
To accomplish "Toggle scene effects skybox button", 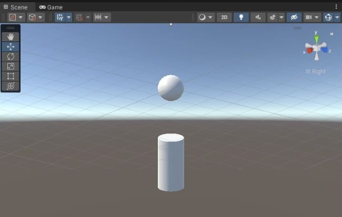I will tap(273, 17).
